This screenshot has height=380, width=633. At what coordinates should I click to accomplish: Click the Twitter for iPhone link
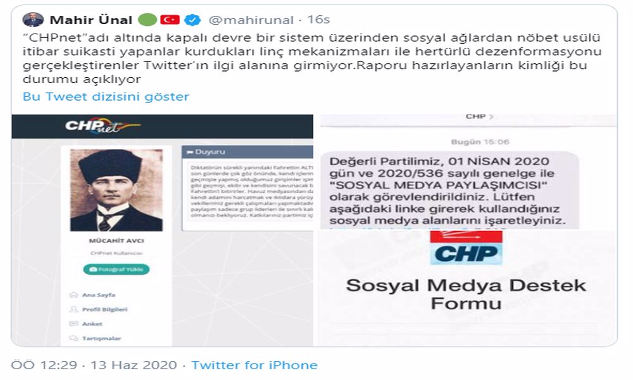point(254,365)
